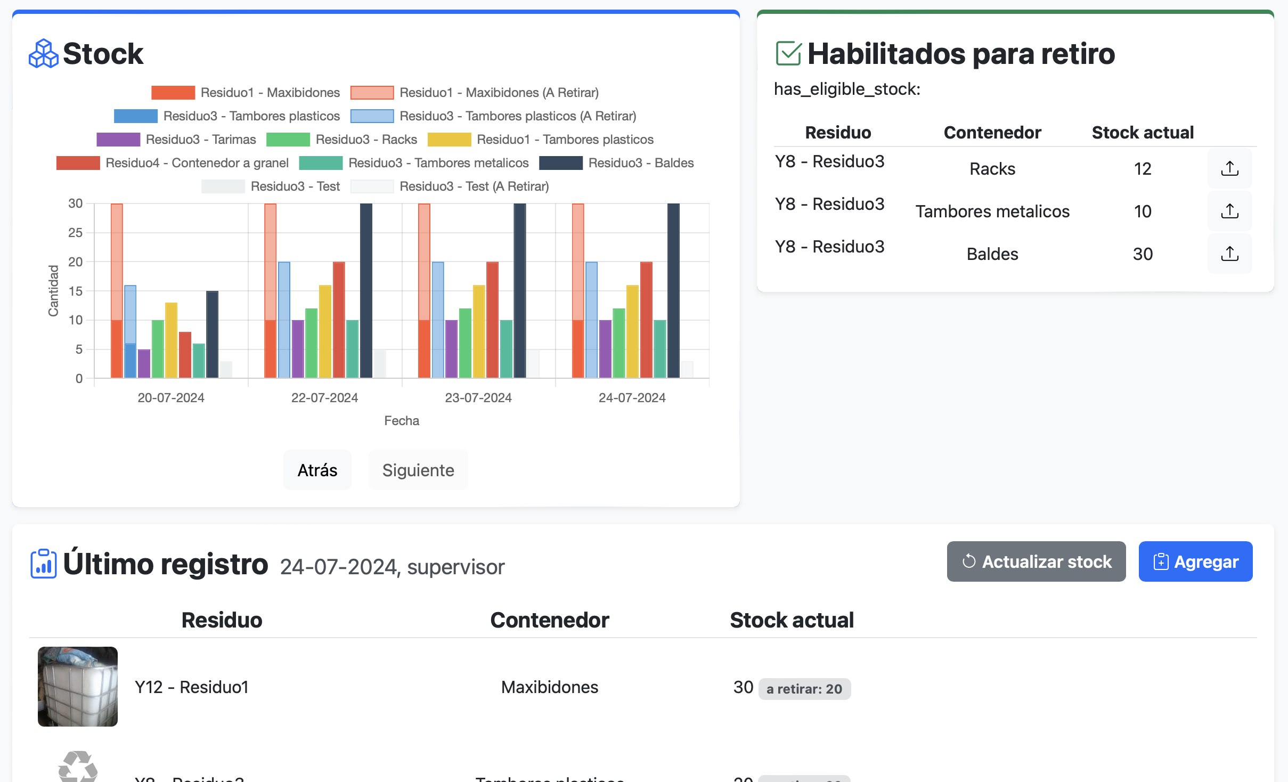This screenshot has height=782, width=1288.
Task: Toggle Residuo1 - Maxibidones legend swatch
Action: pyautogui.click(x=173, y=93)
